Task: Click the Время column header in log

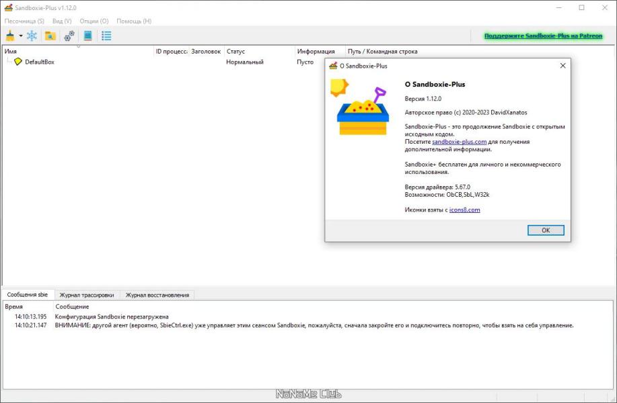Action: pos(28,306)
